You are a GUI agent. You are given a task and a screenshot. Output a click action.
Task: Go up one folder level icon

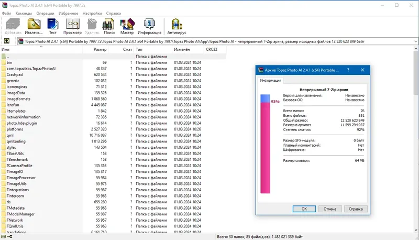7,41
